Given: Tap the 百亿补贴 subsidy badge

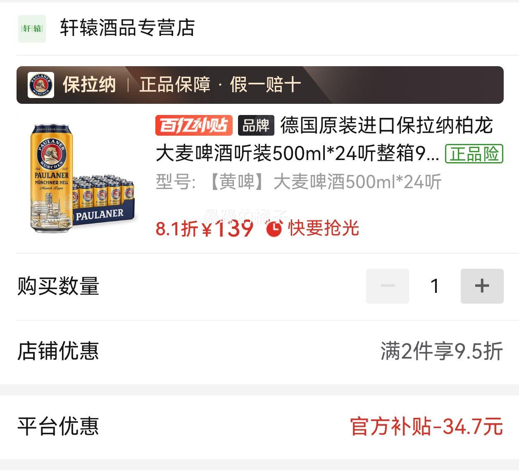Looking at the screenshot, I should coord(194,125).
